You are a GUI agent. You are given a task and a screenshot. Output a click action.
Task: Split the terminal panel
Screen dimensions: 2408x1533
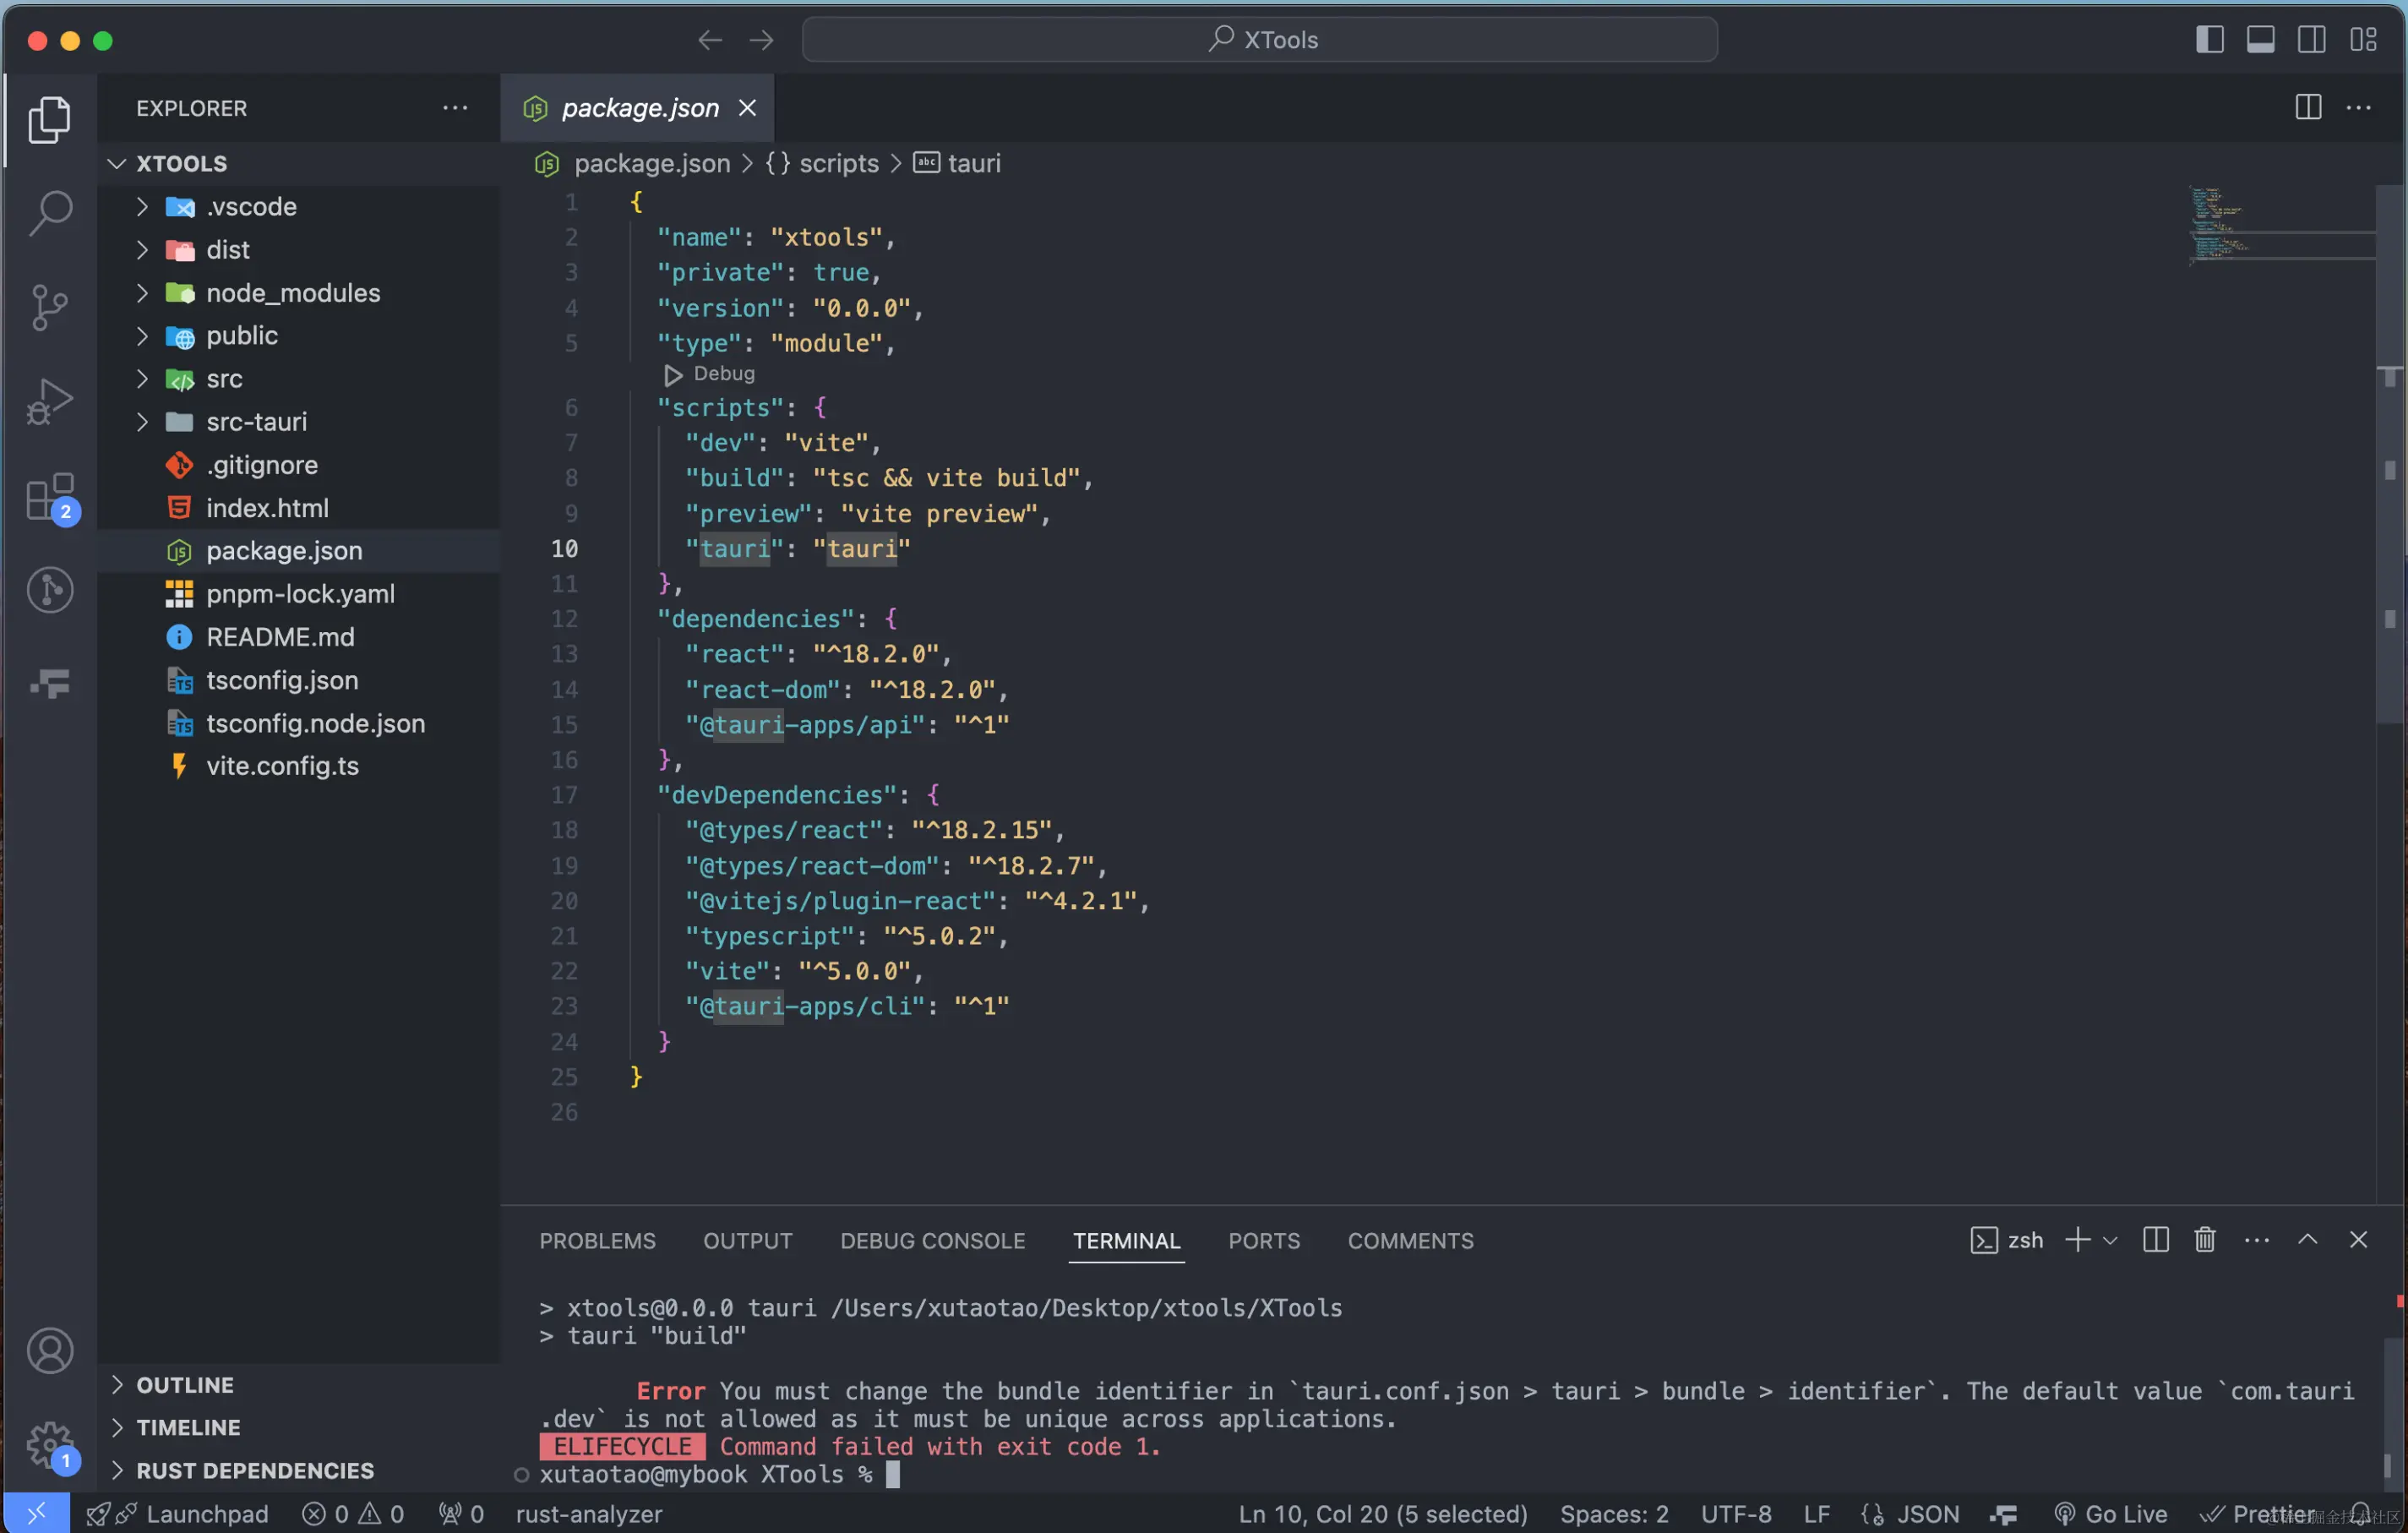pos(2155,1240)
